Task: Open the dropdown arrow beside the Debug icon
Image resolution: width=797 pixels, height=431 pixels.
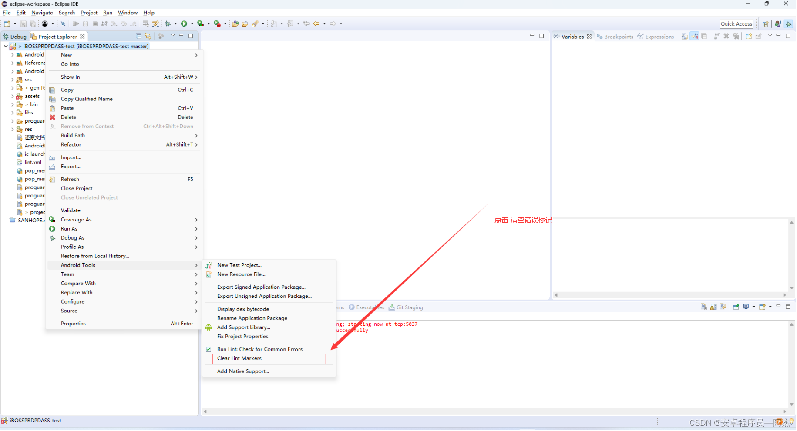Action: (175, 23)
